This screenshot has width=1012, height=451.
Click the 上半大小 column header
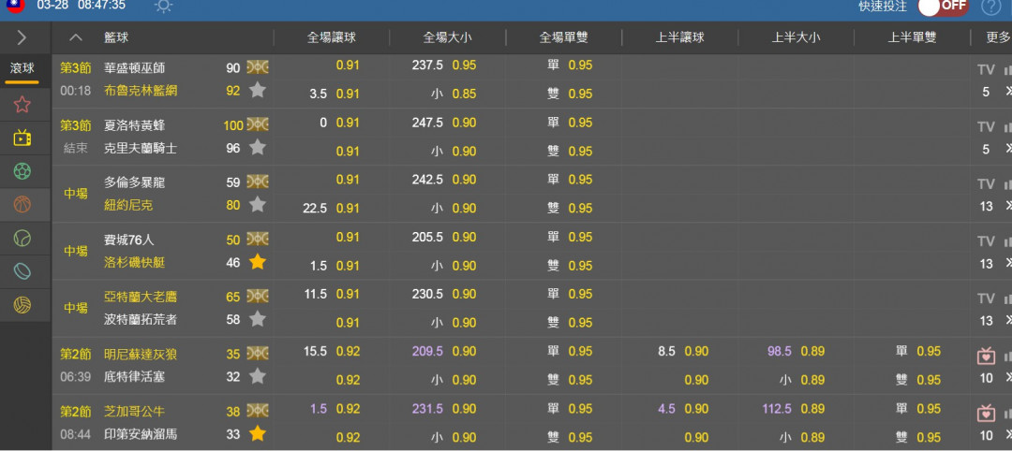click(796, 38)
